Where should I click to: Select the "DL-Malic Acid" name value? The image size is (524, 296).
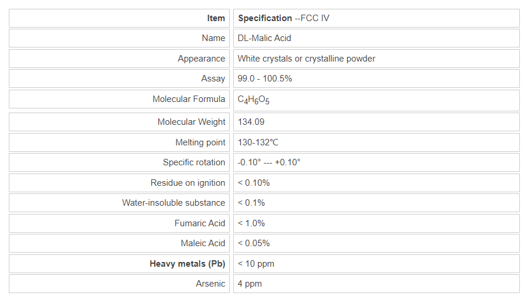coord(264,38)
